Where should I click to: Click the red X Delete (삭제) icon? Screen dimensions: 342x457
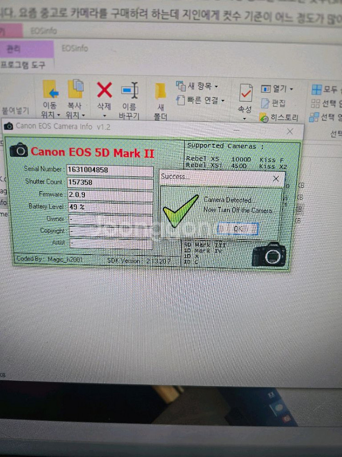[x=104, y=90]
